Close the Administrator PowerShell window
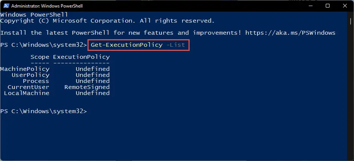354x161 pixels. click(x=345, y=6)
